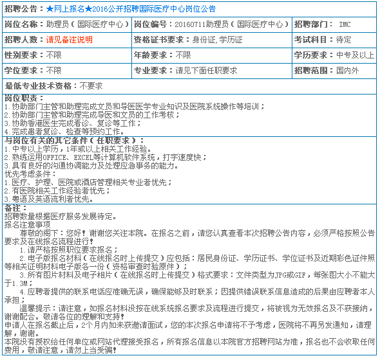Open the 2016公开招聘国际医疗中心岗位公告 link

[131, 9]
